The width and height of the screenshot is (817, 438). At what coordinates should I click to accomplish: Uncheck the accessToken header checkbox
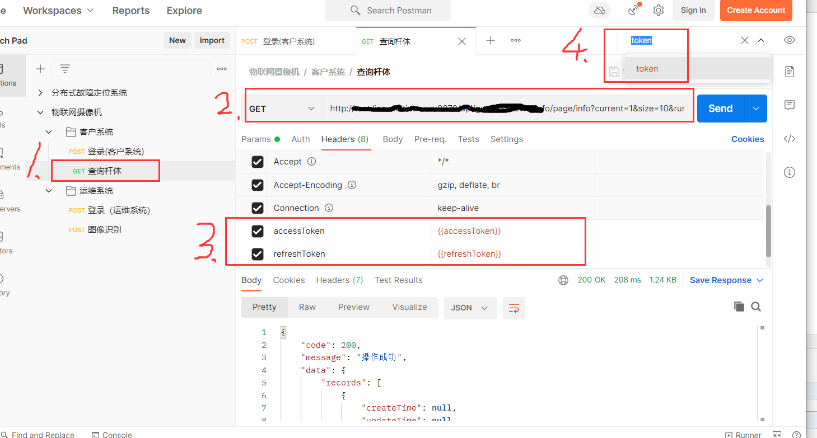tap(258, 231)
